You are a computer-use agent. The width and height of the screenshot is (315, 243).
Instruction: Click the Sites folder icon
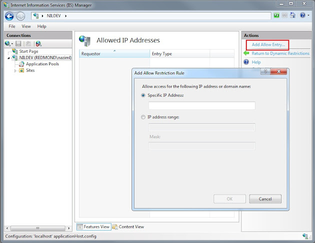[21, 70]
